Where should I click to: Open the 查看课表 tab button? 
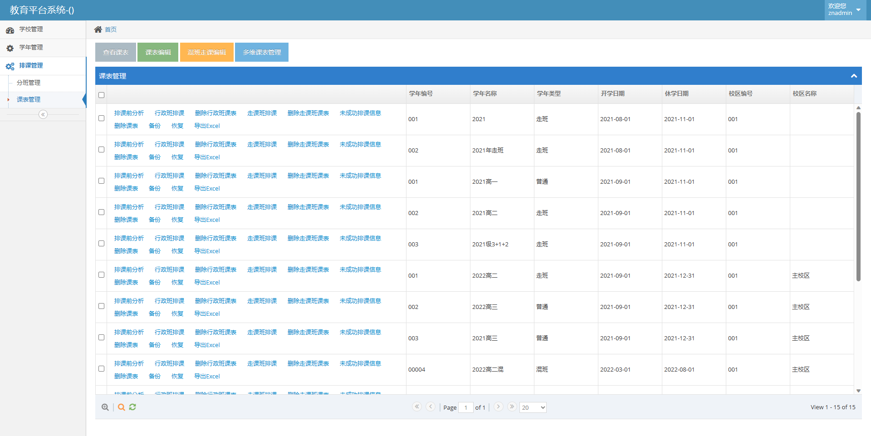tap(116, 52)
